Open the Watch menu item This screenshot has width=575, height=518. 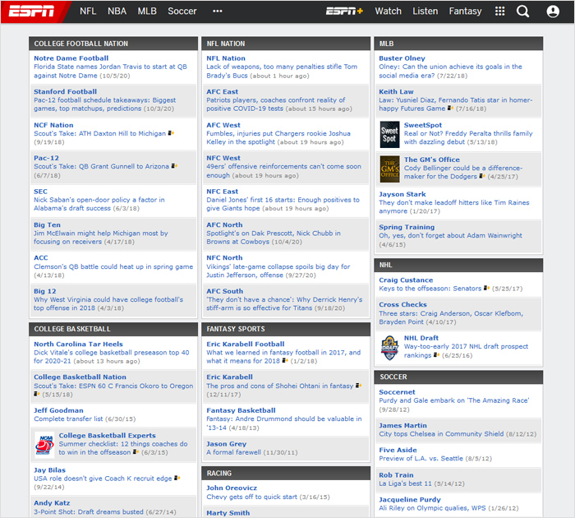(388, 12)
